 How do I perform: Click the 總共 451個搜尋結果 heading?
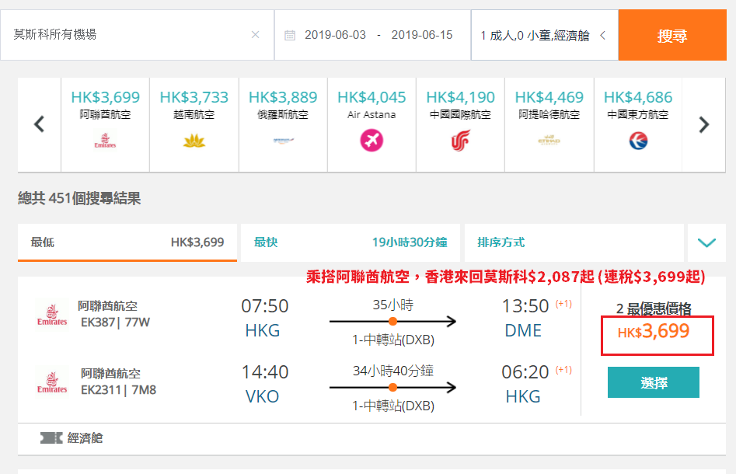(79, 198)
